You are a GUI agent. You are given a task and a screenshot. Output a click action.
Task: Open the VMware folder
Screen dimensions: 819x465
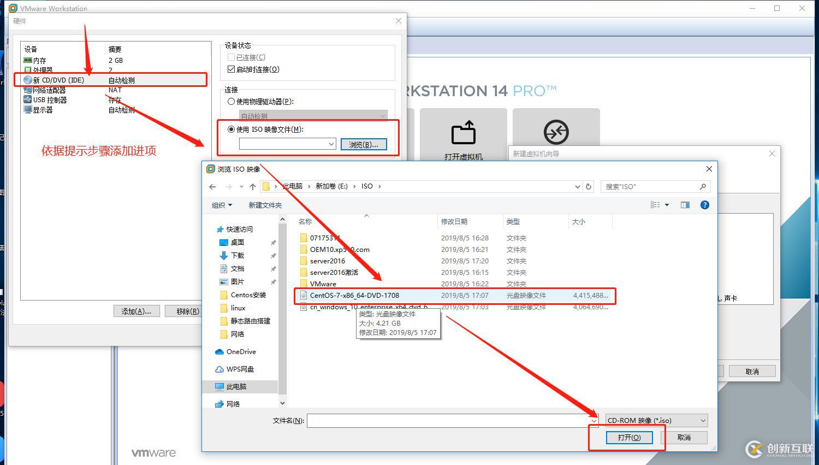(318, 284)
